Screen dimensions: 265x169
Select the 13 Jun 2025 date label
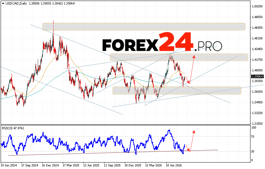[91, 165]
